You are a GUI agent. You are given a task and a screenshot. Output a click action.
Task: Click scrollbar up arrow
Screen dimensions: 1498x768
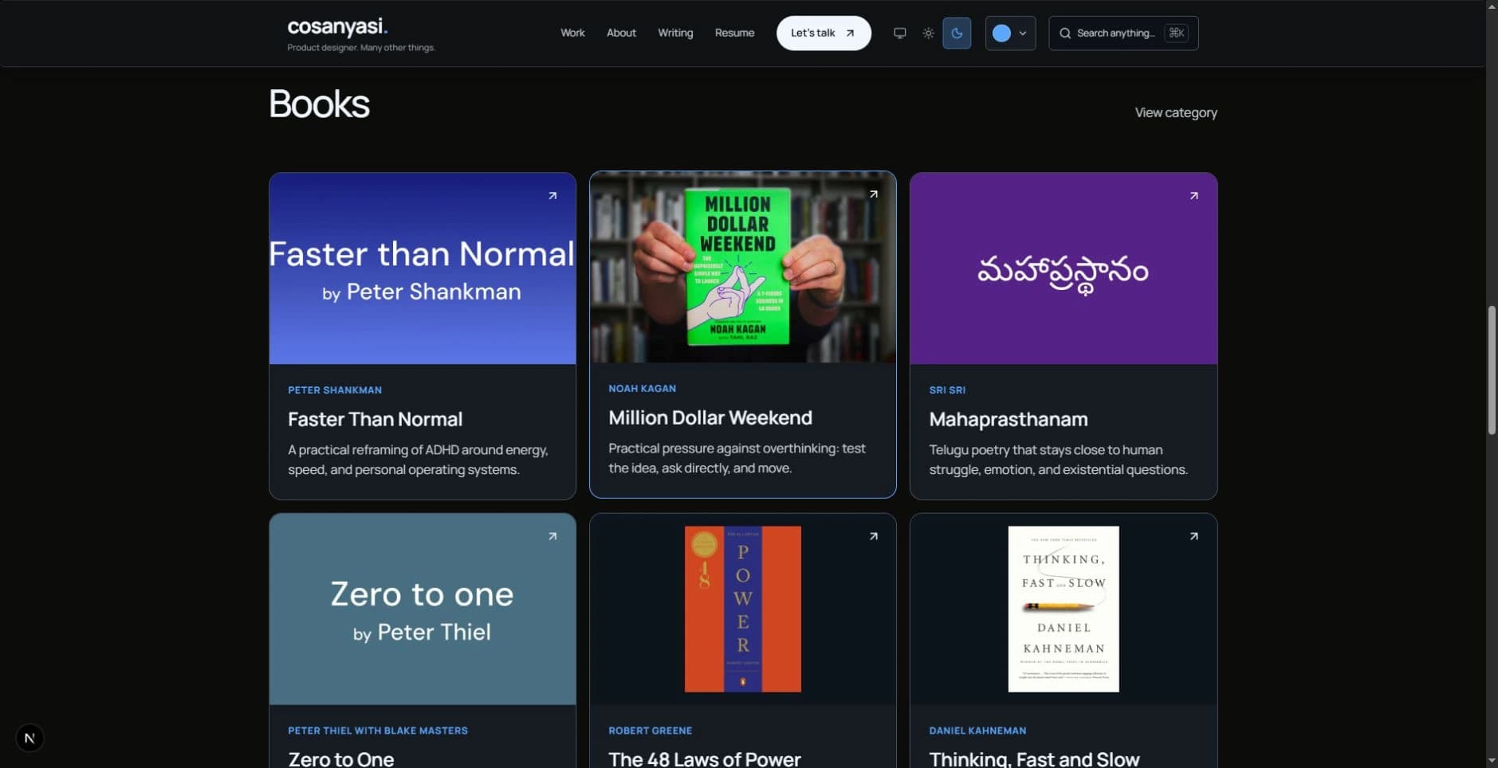[x=1492, y=6]
